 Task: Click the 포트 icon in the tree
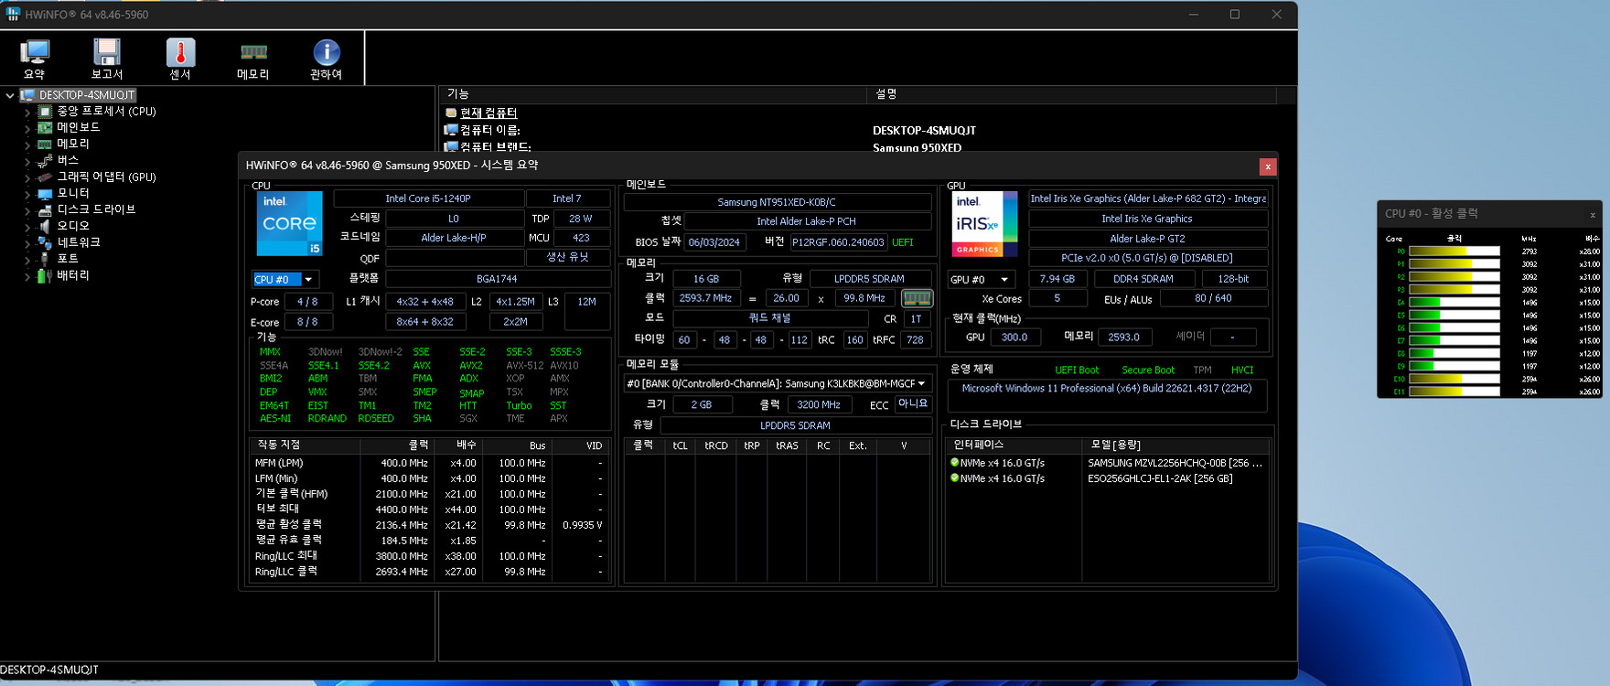(x=44, y=260)
